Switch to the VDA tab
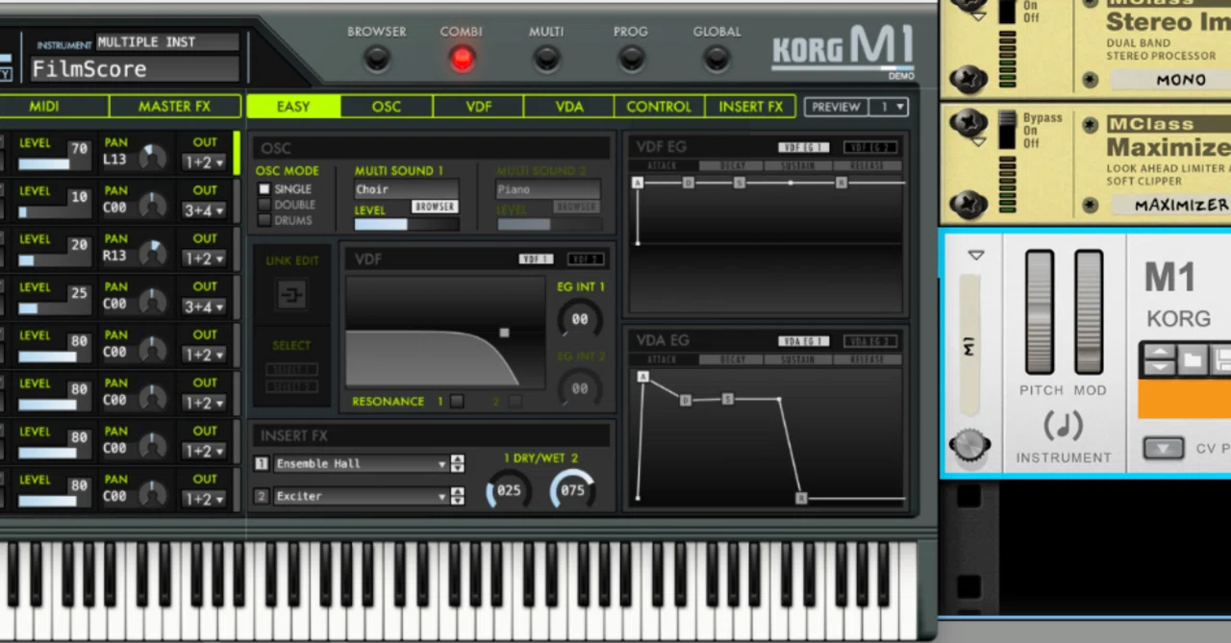Screen dimensions: 1231x643 tap(569, 106)
